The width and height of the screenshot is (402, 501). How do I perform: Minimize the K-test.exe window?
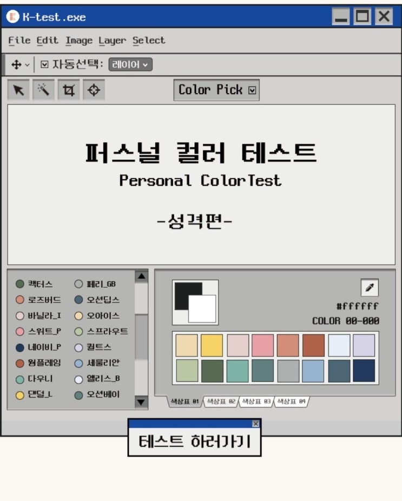pos(341,16)
